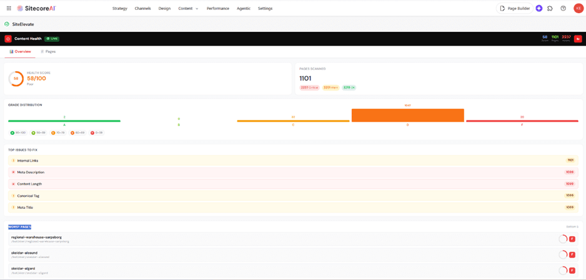
Task: Click the red X icon beside Meta Description
Action: [x=13, y=172]
